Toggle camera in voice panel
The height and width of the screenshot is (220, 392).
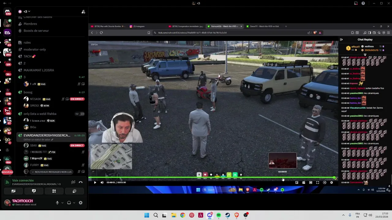[13, 191]
